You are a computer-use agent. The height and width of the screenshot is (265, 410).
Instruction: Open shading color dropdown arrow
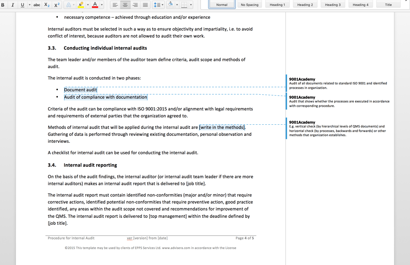pyautogui.click(x=177, y=5)
